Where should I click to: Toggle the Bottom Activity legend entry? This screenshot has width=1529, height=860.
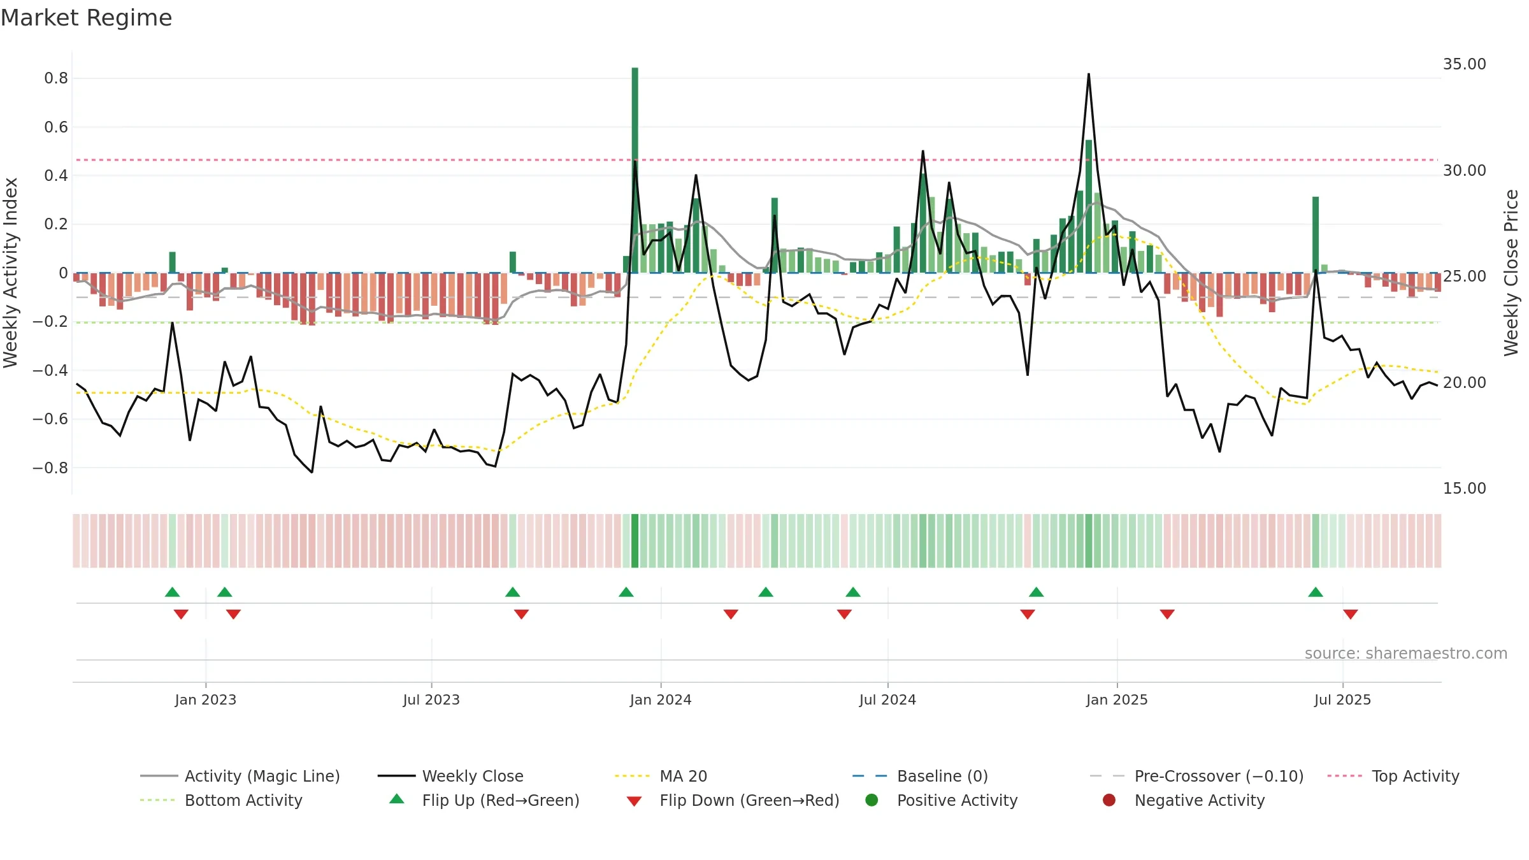(x=221, y=800)
